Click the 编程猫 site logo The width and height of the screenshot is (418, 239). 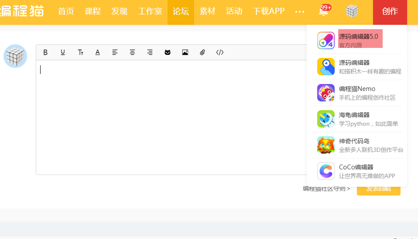pos(22,11)
